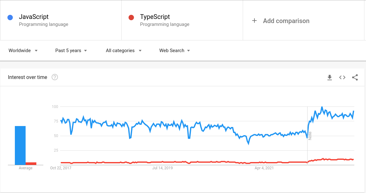Viewport: 366px width, 193px height.
Task: Change the Past 5 years range
Action: point(71,51)
